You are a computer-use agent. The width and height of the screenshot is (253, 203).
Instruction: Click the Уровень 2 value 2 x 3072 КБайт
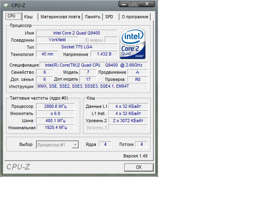[128, 121]
